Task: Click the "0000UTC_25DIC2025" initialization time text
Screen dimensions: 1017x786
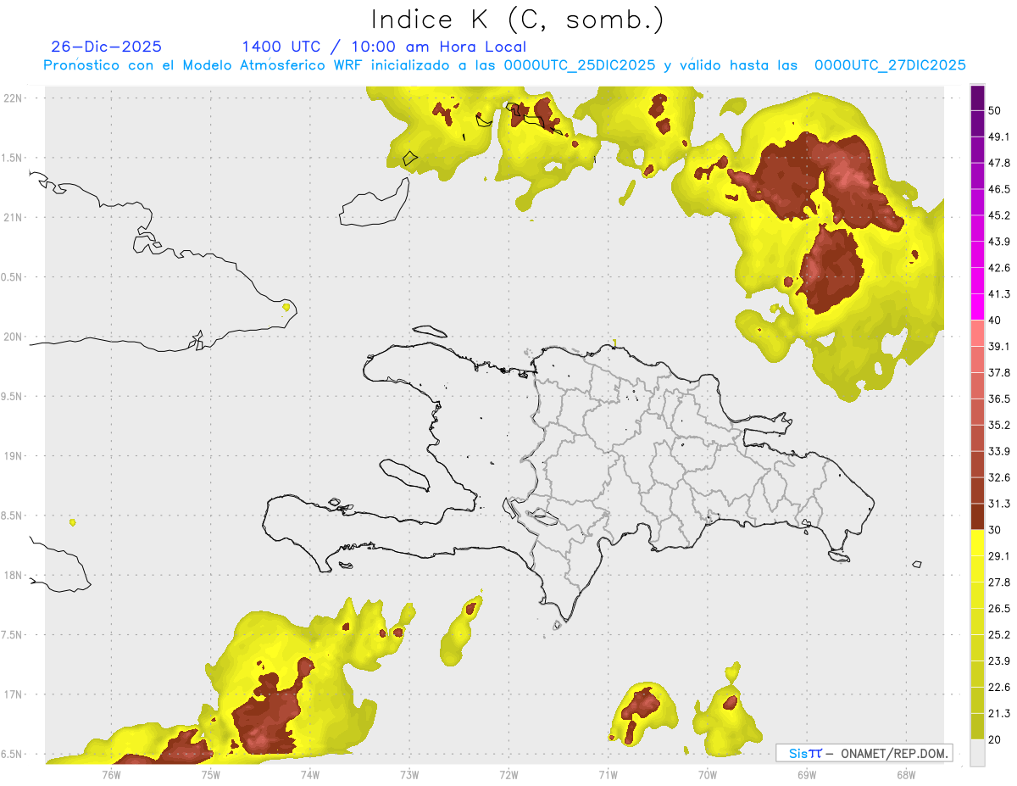Action: coord(580,65)
